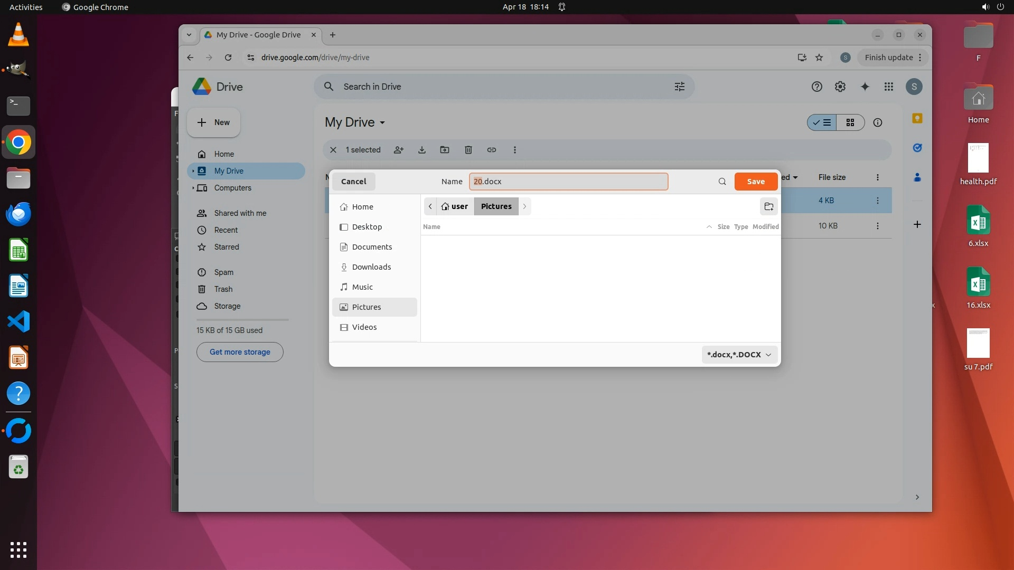Toggle the view details info icon
The width and height of the screenshot is (1014, 570).
(x=878, y=122)
